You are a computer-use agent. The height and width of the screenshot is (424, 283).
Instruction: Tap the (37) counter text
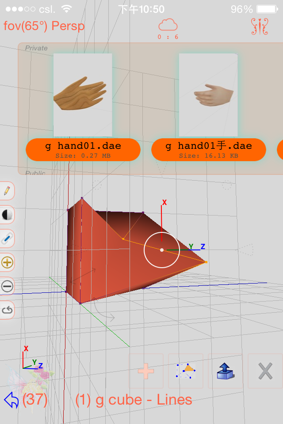click(35, 400)
